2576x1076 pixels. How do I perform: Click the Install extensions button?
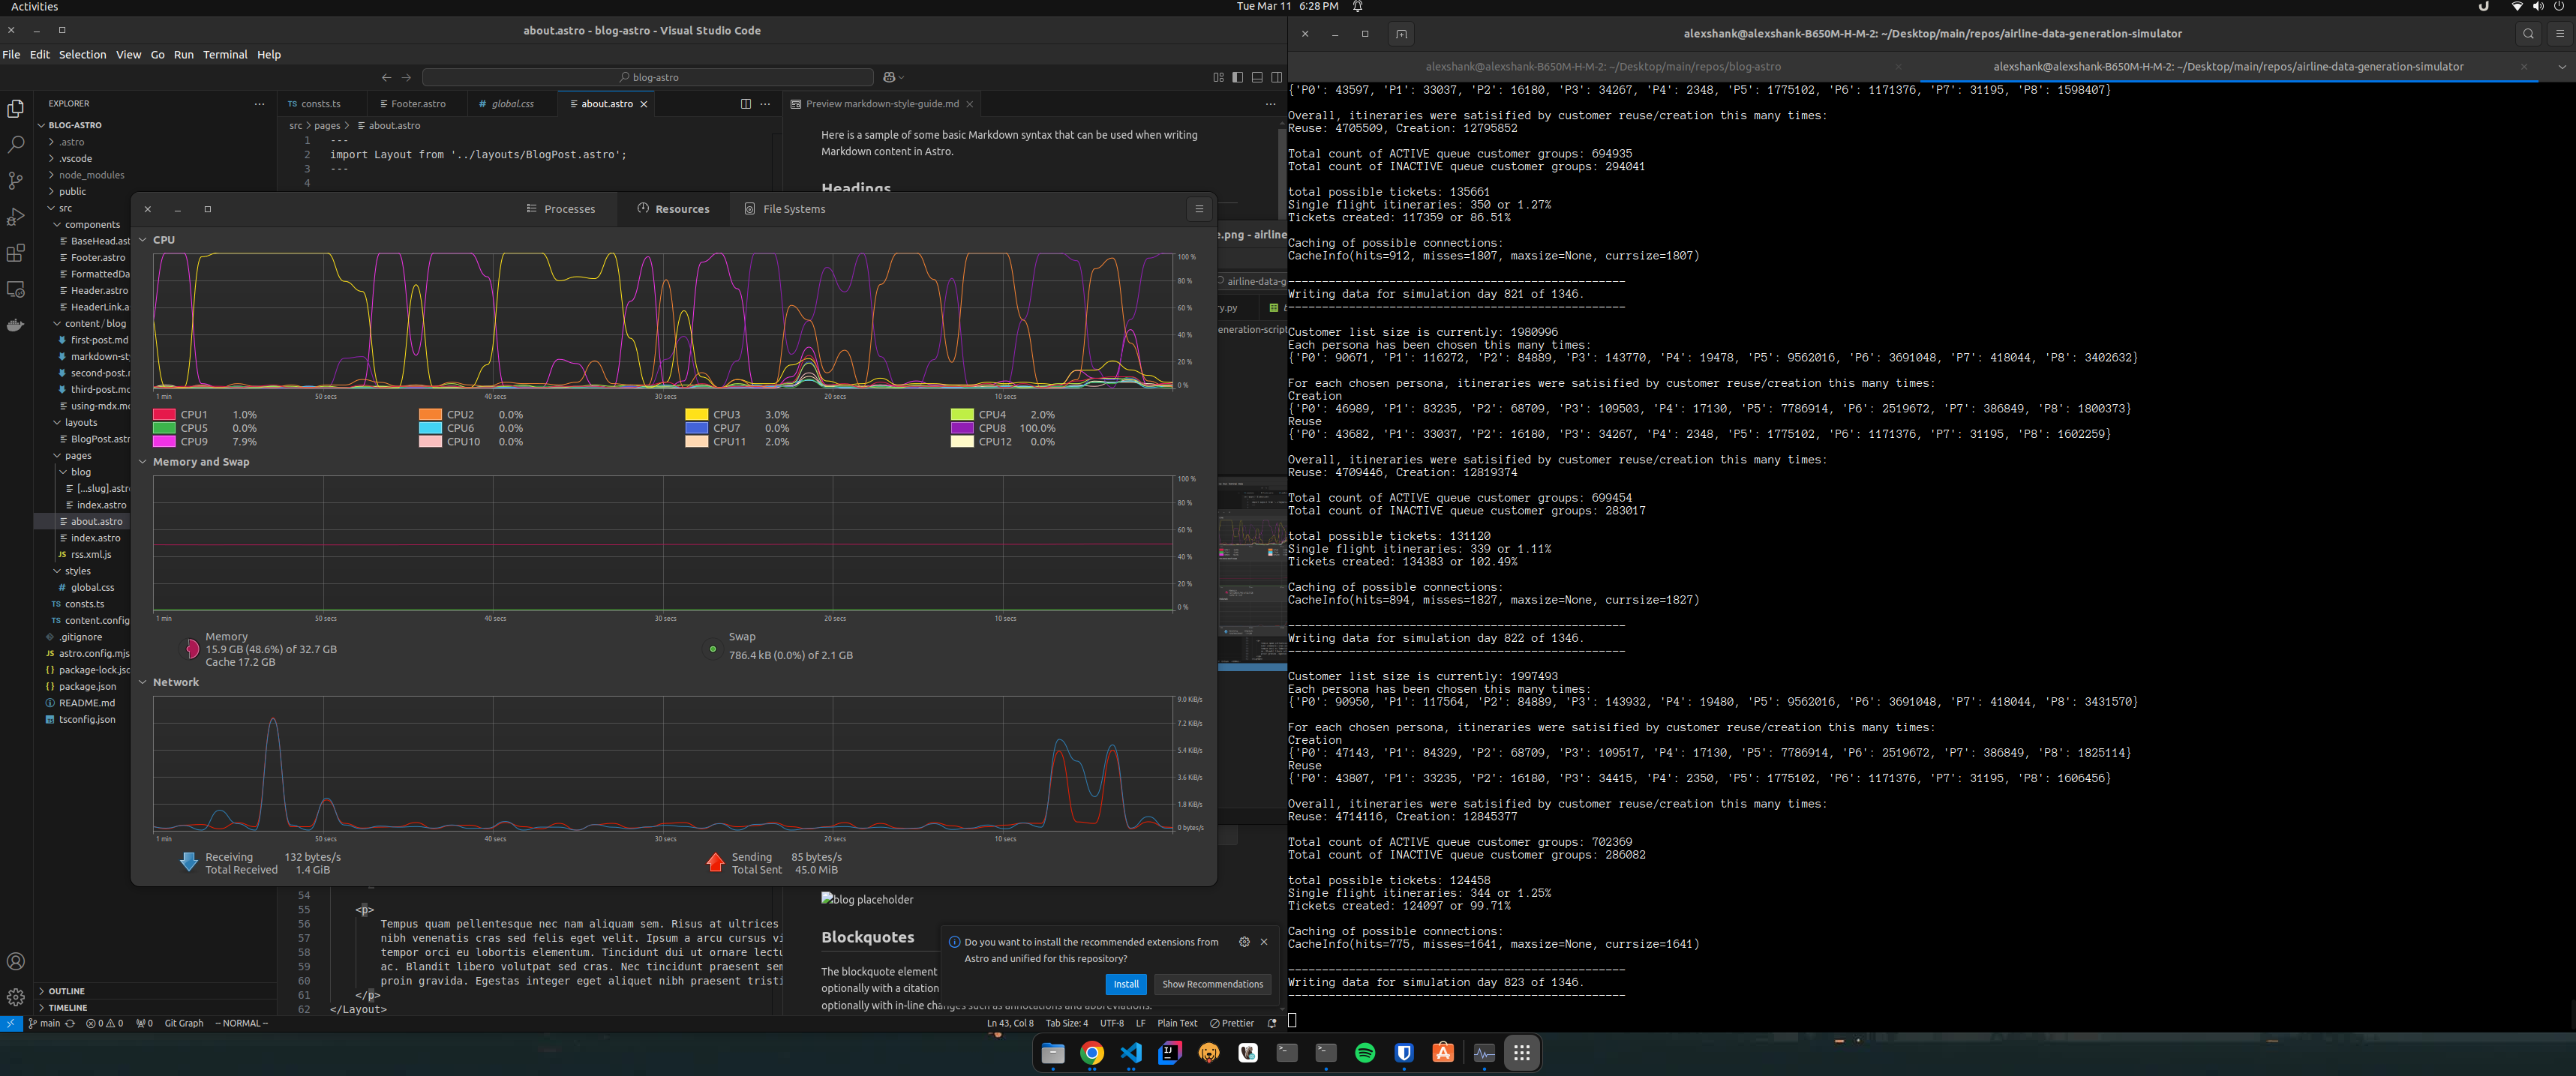coord(1126,984)
